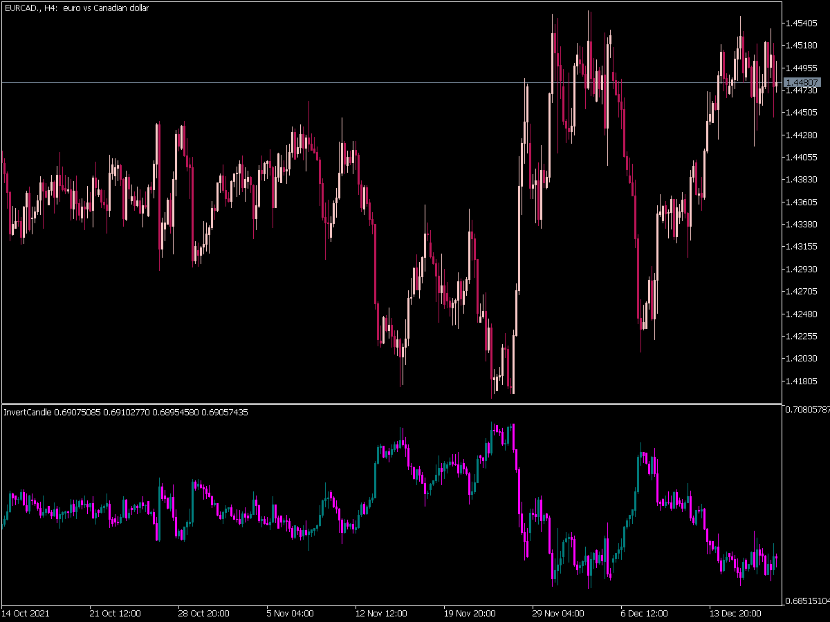Viewport: 830px width, 622px height.
Task: Click the 1.44280 price scale label
Action: [x=801, y=135]
